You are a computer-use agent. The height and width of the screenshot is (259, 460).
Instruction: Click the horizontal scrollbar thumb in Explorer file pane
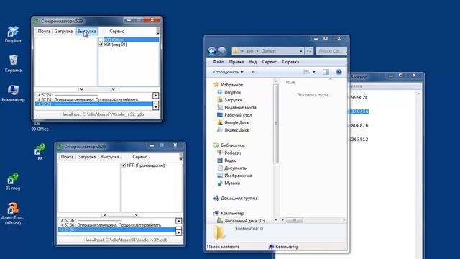tap(295, 220)
